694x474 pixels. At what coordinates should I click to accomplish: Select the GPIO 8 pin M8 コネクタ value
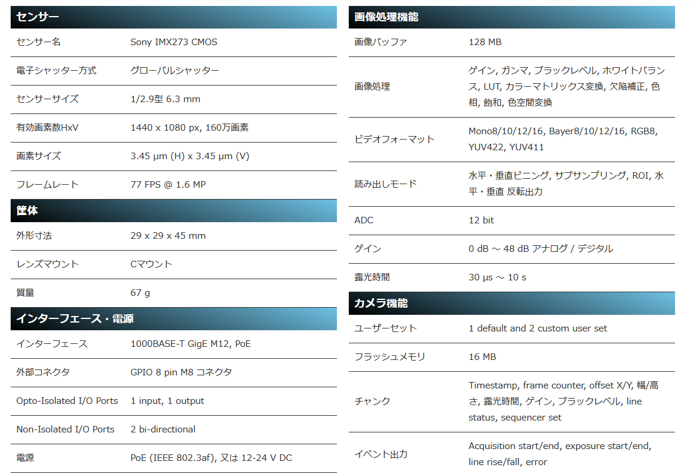click(x=181, y=372)
